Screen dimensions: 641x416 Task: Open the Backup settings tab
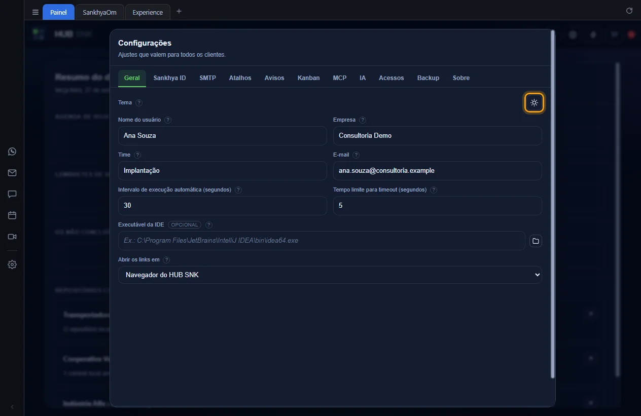[429, 78]
